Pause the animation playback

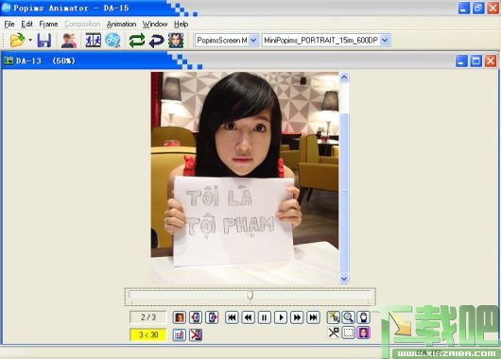pos(265,317)
